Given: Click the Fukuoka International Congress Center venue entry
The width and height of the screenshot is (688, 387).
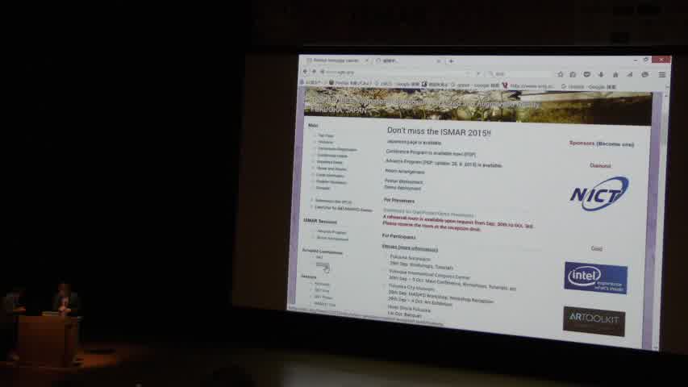Looking at the screenshot, I should [429, 274].
